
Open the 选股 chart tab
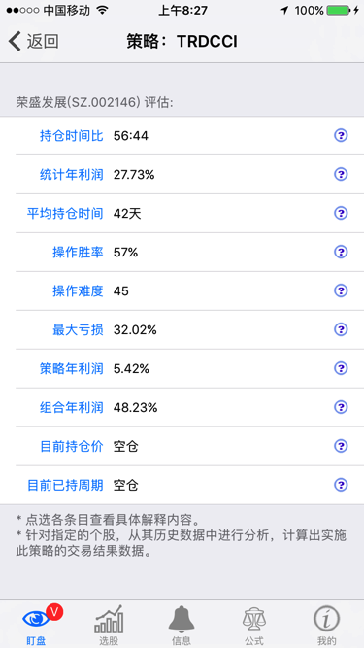pos(109,625)
